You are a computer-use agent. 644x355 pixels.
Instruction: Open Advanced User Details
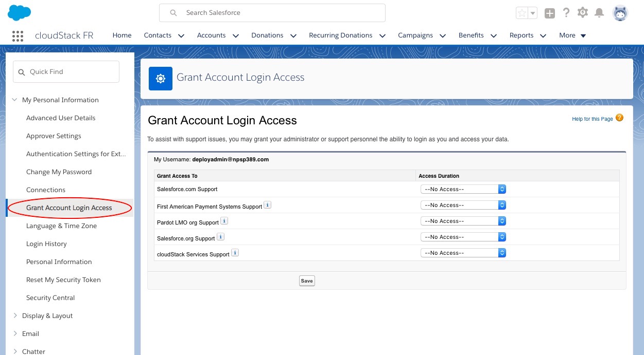click(x=61, y=118)
